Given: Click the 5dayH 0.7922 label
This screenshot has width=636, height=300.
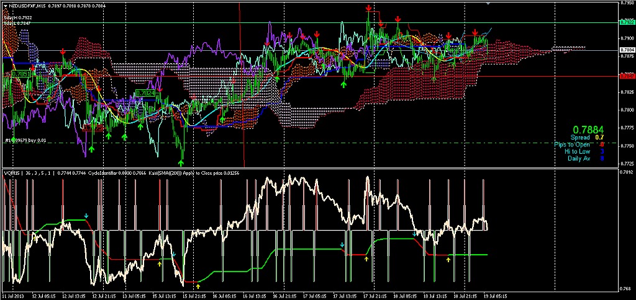Looking at the screenshot, I should pyautogui.click(x=18, y=18).
